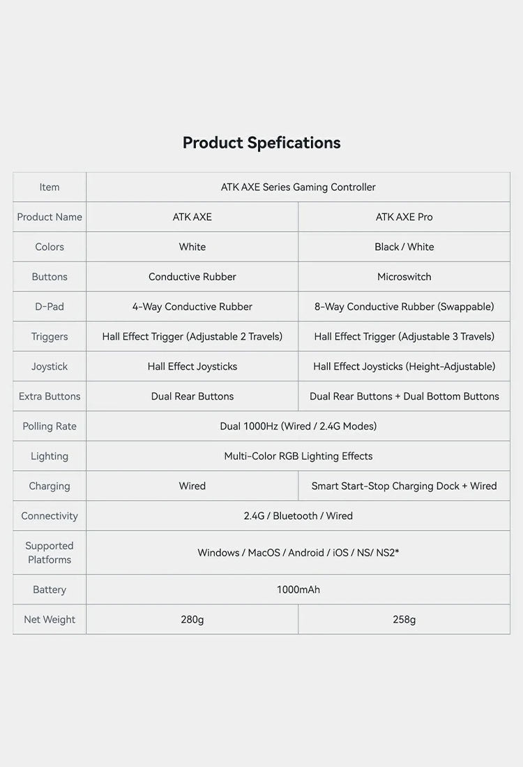Click Hall Effect Joysticks (Height-Adjustable) cell
Viewport: 523px width, 767px height.
(404, 367)
